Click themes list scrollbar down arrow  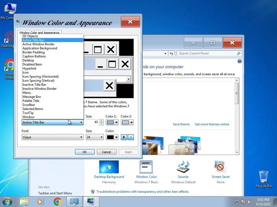(237, 153)
